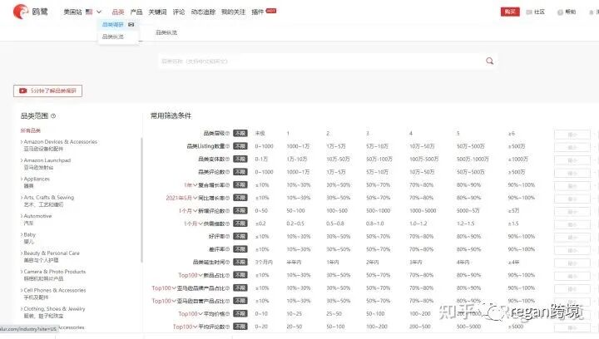Open the 1年 dropdown before 复合增长率

191,185
